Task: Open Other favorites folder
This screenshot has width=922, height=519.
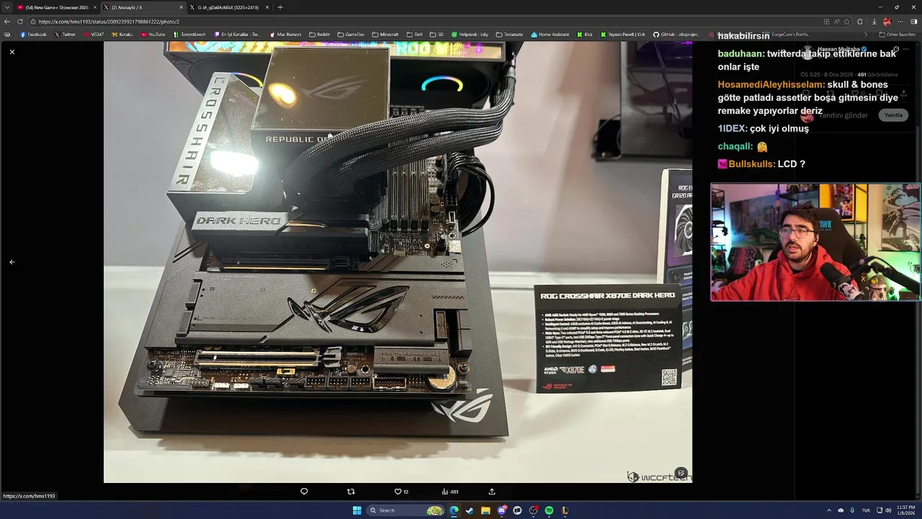Action: pyautogui.click(x=898, y=35)
